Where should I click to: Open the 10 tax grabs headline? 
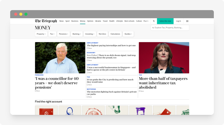pos(110,81)
